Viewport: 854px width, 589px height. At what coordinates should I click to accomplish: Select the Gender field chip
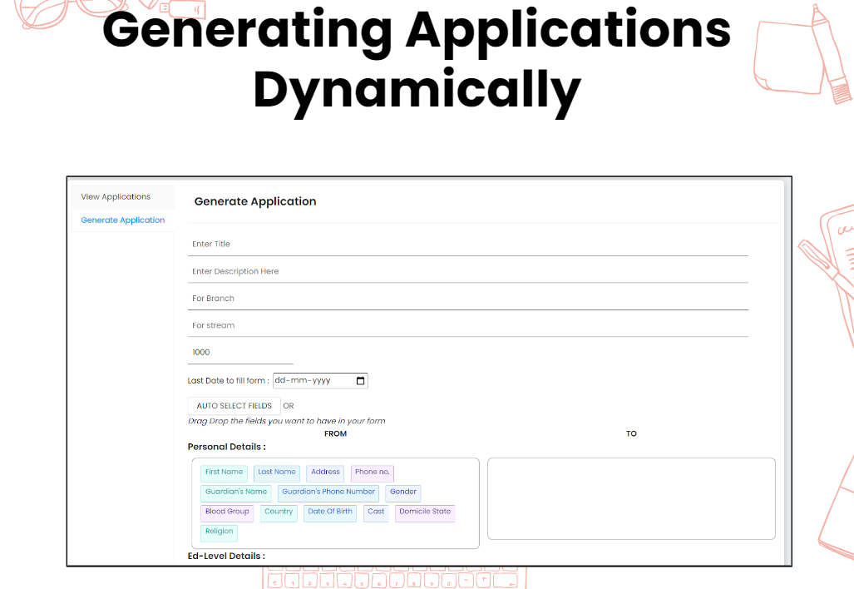[403, 492]
